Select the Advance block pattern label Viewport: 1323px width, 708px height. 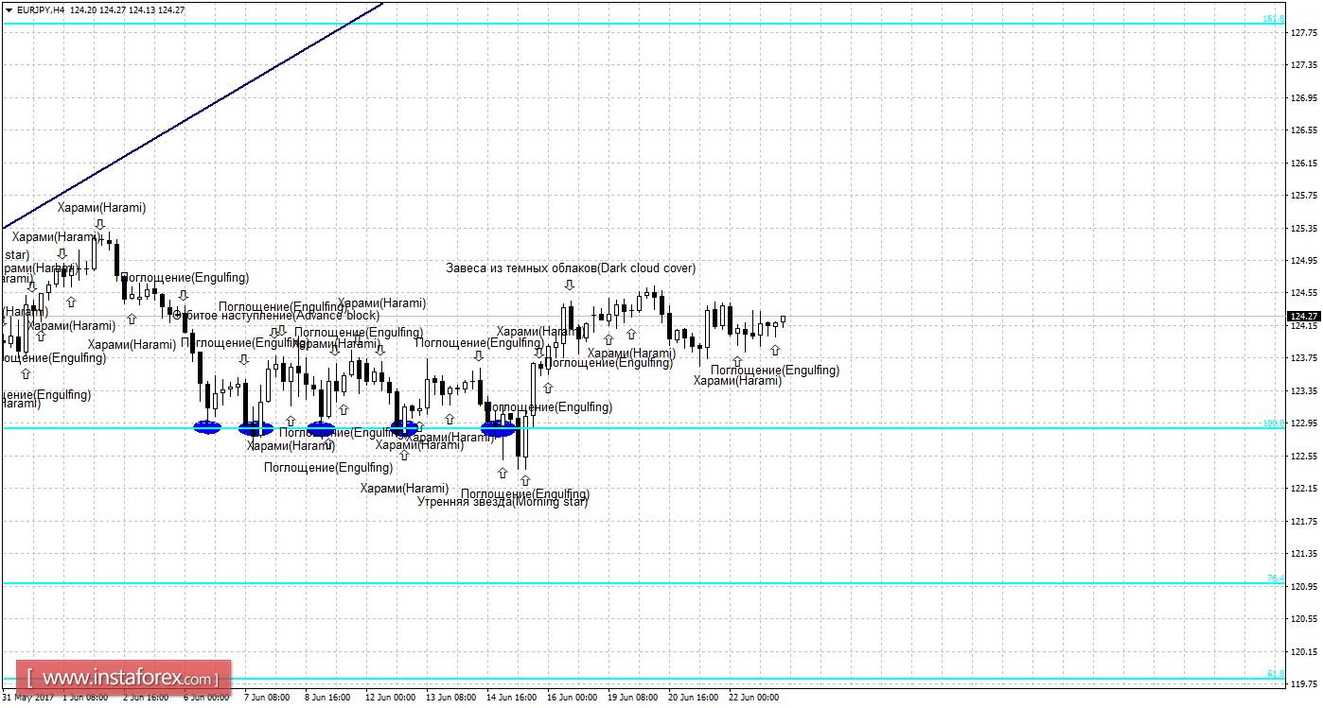tap(276, 316)
